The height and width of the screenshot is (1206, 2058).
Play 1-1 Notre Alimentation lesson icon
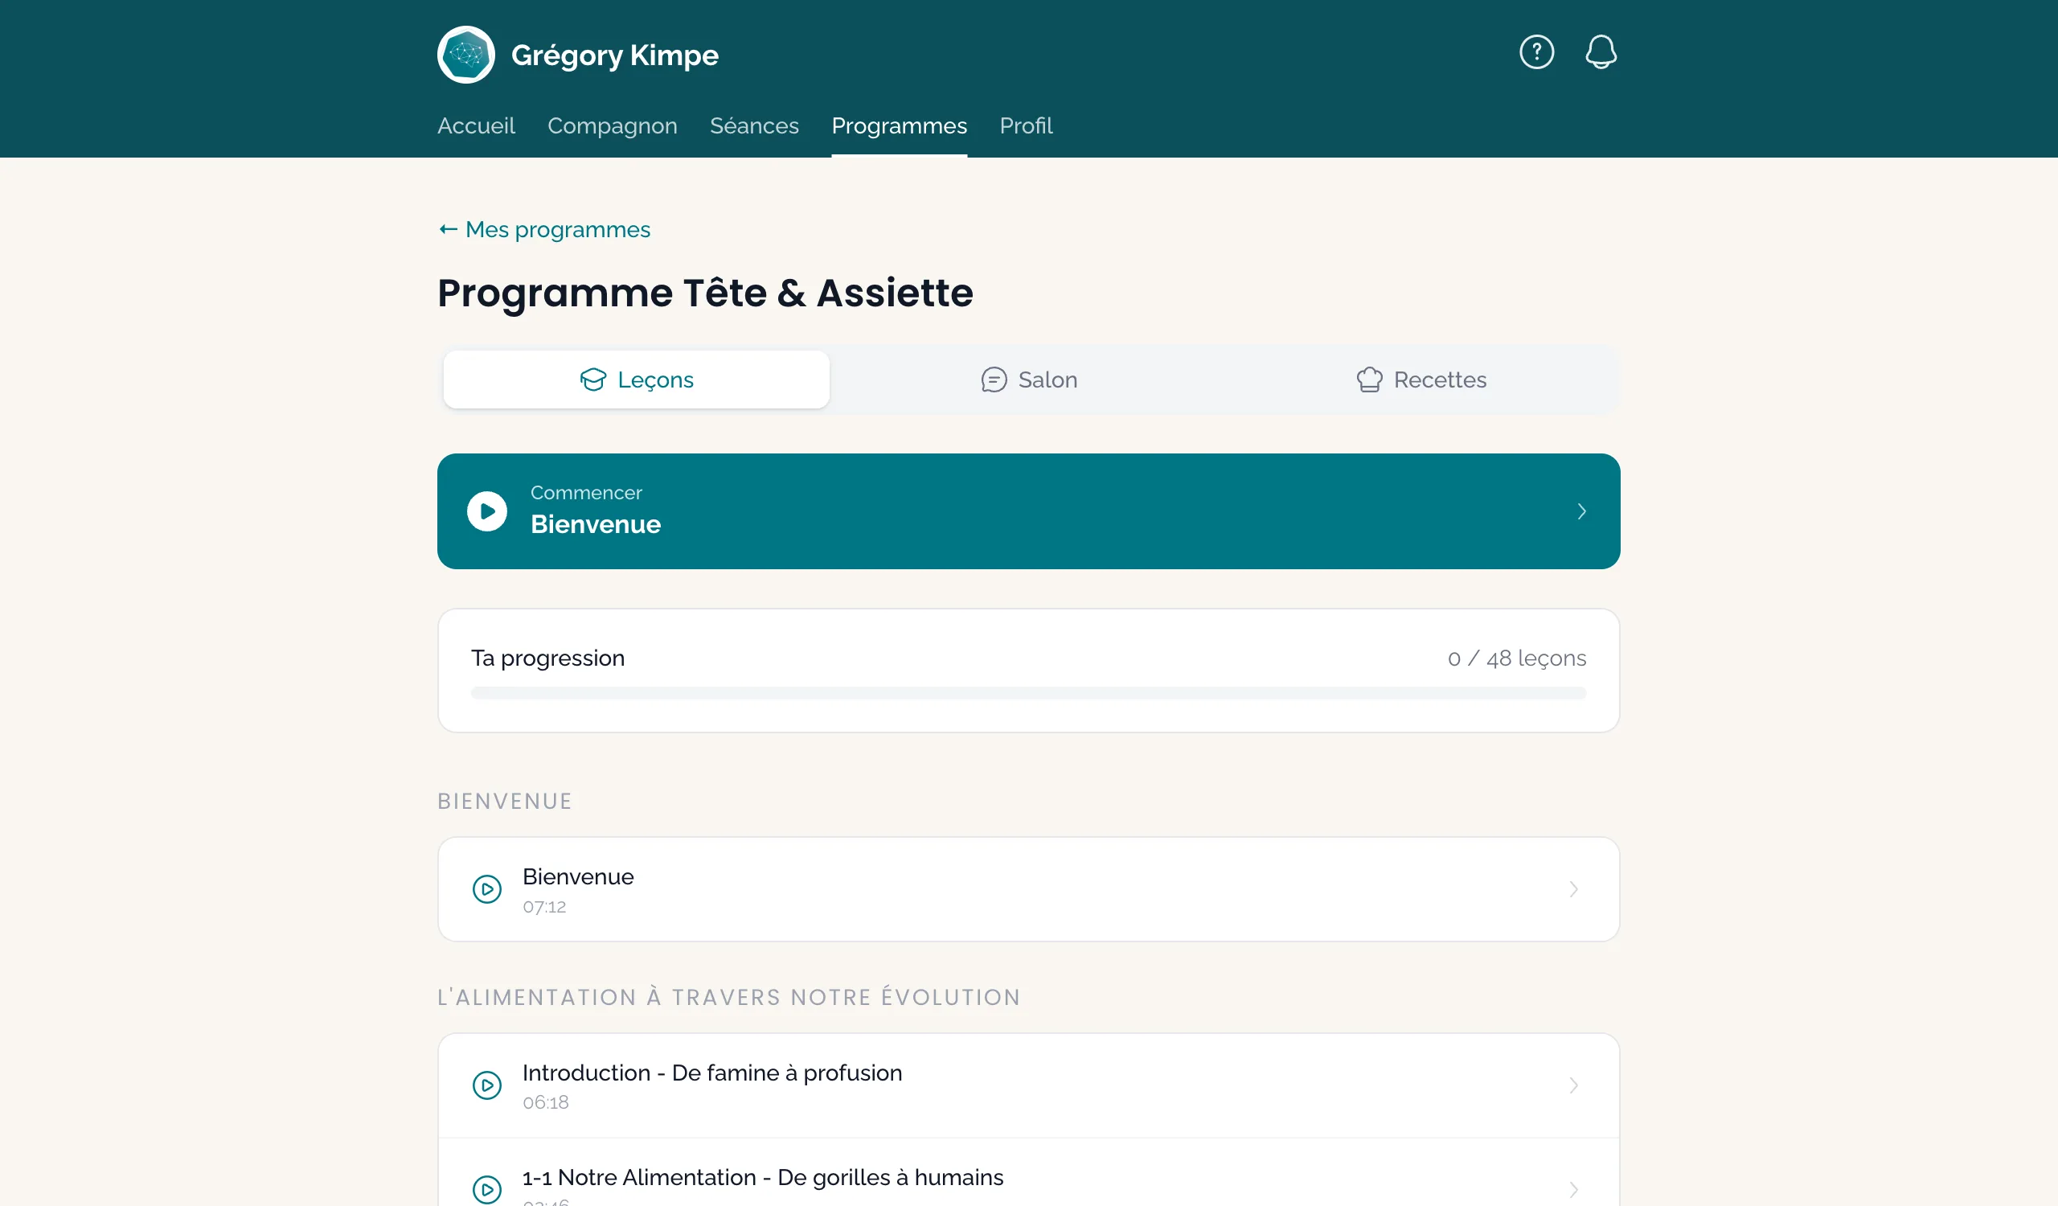(x=486, y=1190)
